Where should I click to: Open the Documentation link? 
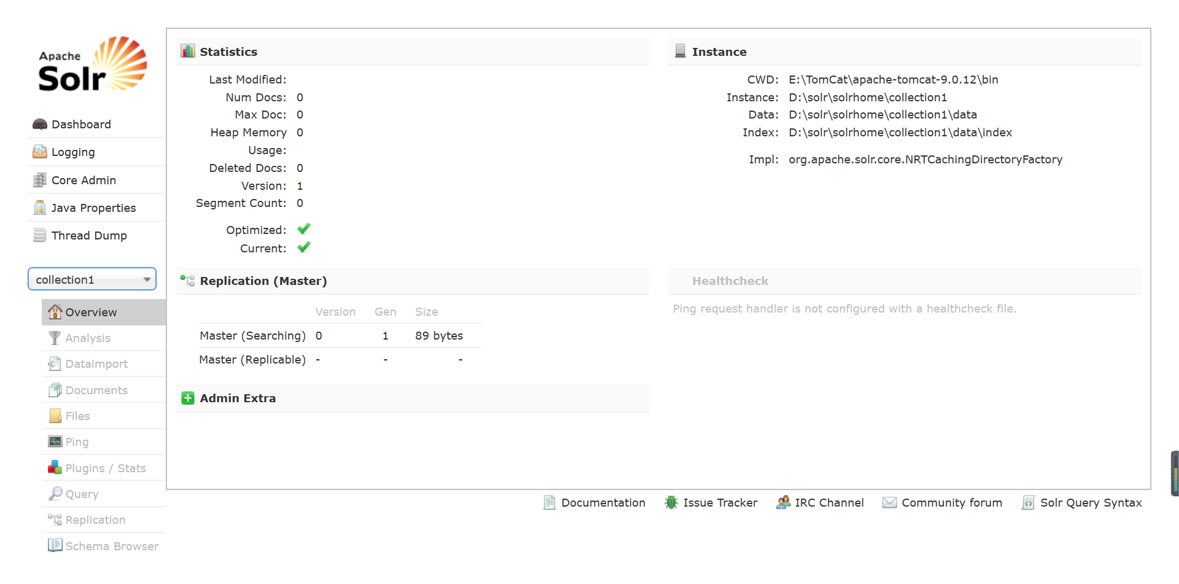tap(603, 502)
